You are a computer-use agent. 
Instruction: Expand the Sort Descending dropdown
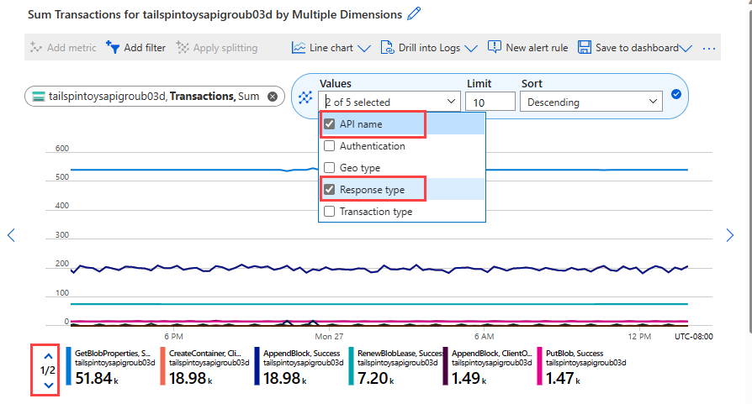(x=591, y=102)
